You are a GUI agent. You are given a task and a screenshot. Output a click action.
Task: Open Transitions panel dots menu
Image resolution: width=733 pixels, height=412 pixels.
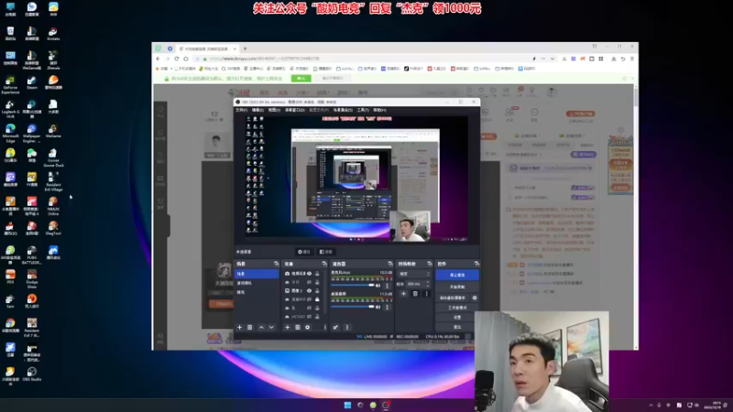(x=426, y=294)
